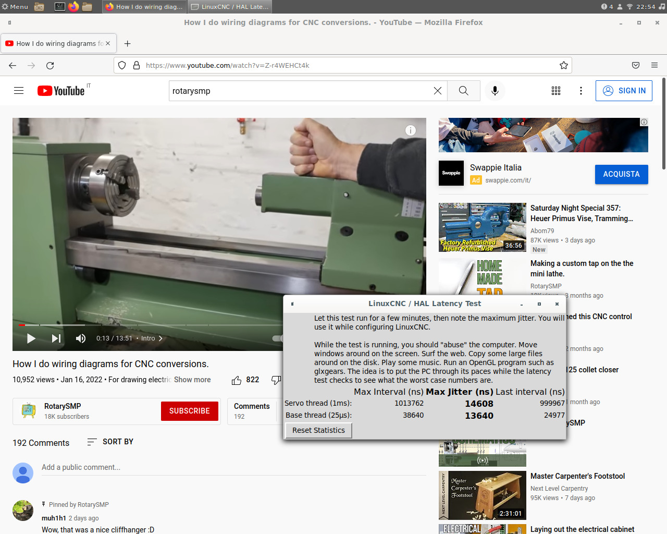Switch to LinuxCNC / HAL Latency taskbar entry
Screen dimensions: 667x534
(230, 7)
